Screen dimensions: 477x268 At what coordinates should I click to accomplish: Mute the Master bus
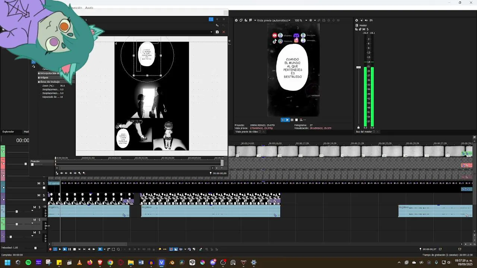coord(364,29)
